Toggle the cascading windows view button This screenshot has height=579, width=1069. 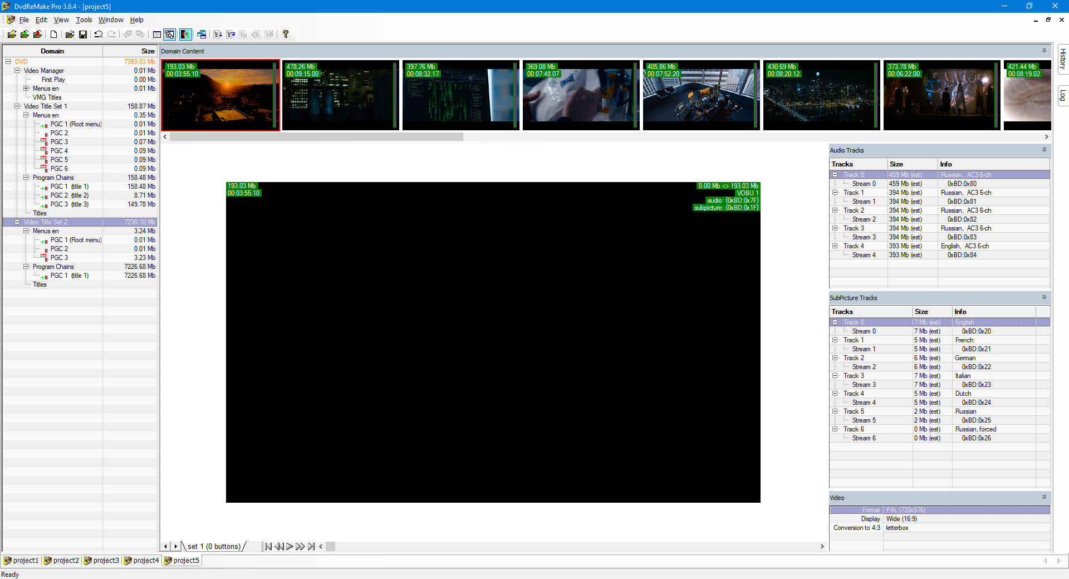(x=170, y=35)
